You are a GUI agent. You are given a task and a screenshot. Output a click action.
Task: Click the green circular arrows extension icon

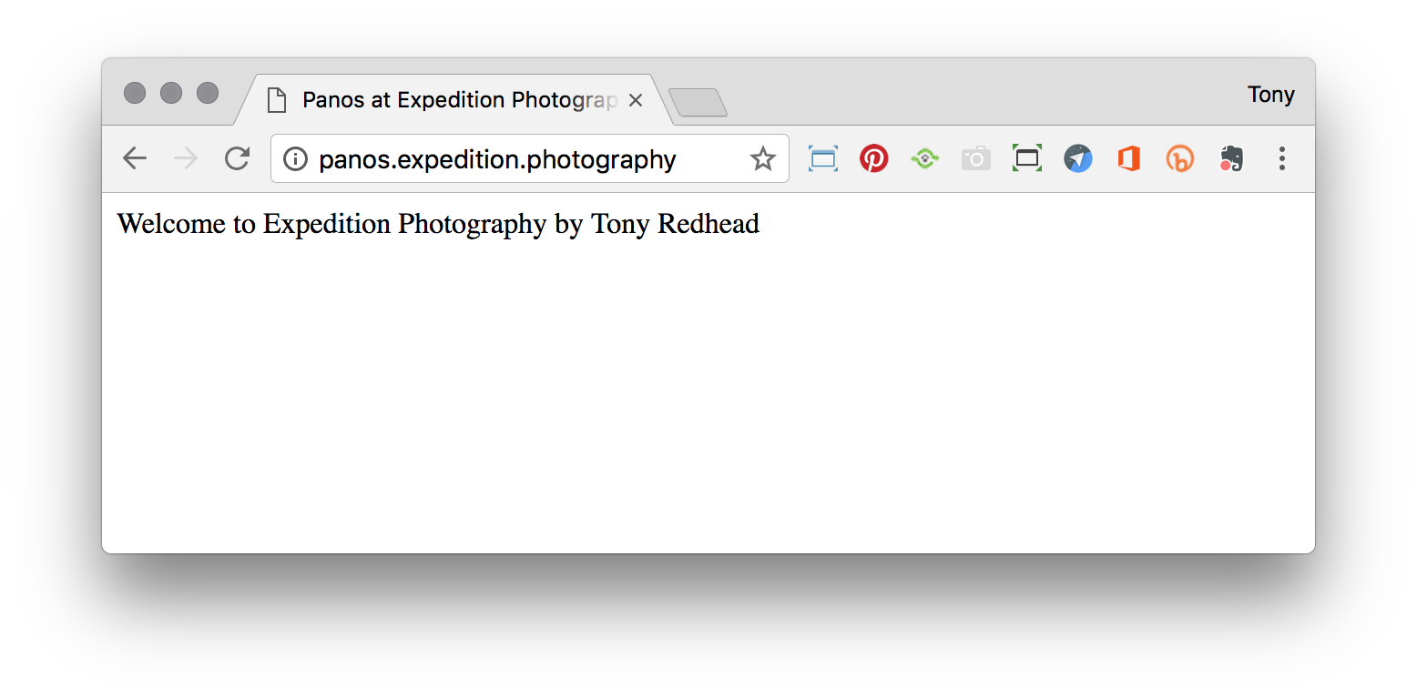(x=925, y=159)
